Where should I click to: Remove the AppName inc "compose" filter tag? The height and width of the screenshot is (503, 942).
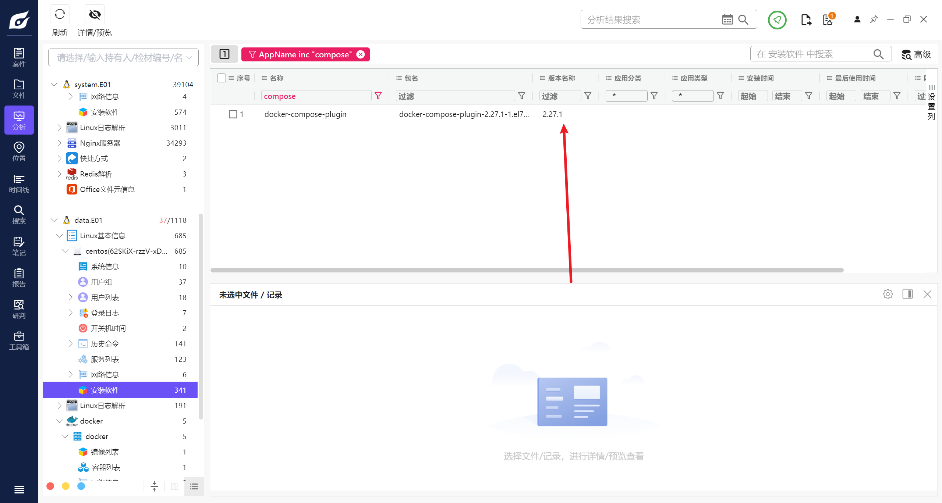click(361, 54)
